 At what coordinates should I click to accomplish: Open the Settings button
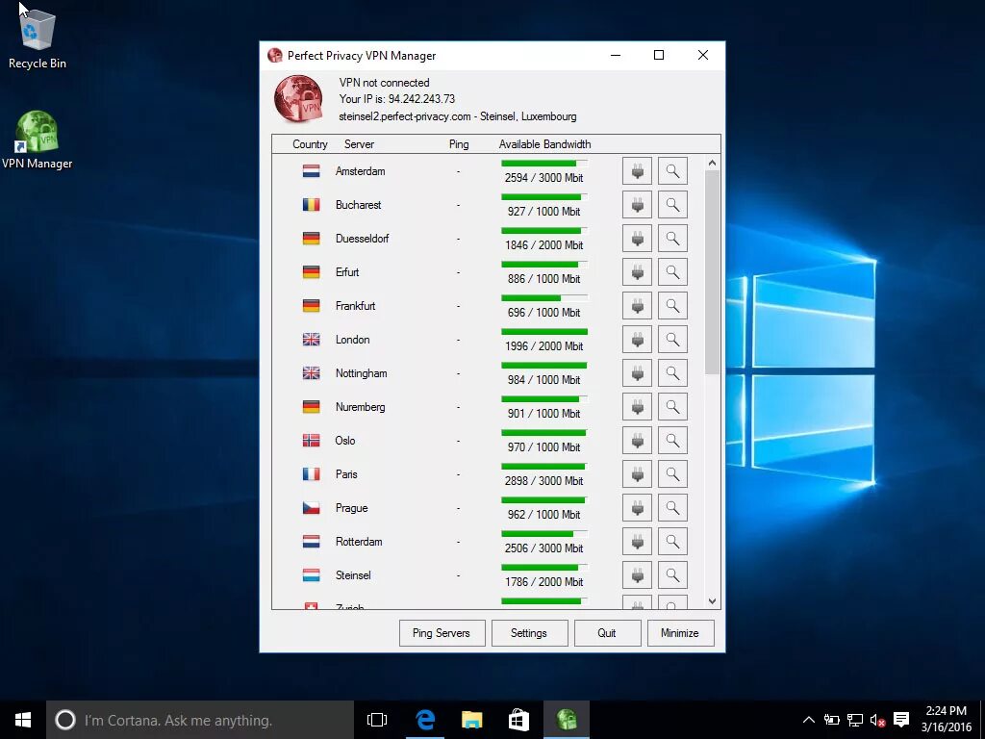pos(529,633)
